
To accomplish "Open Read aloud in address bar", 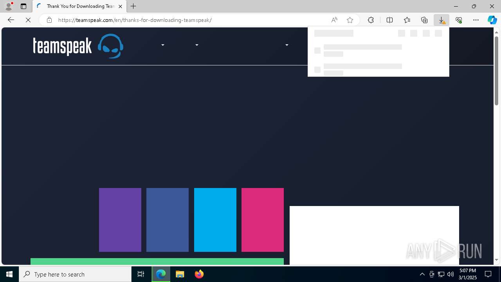I will (x=334, y=20).
